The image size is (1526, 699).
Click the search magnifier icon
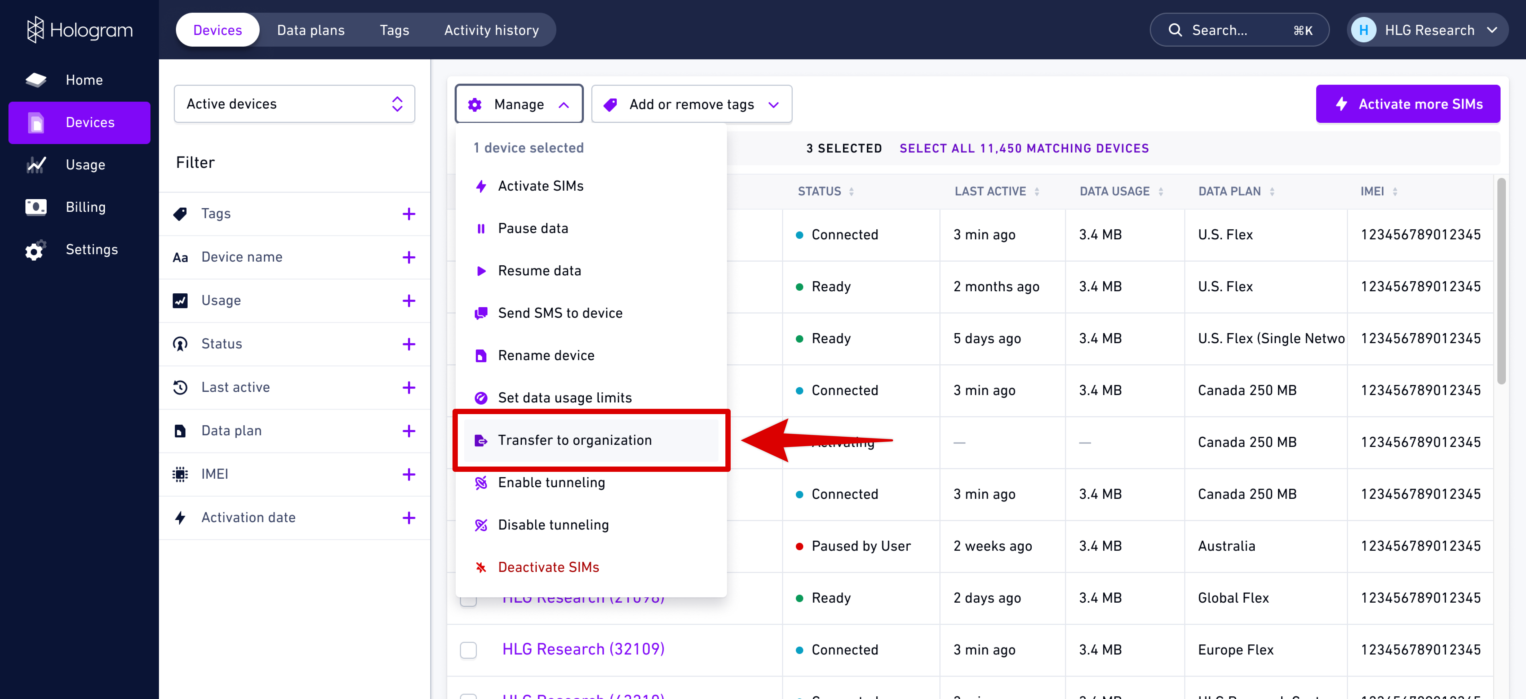point(1175,30)
